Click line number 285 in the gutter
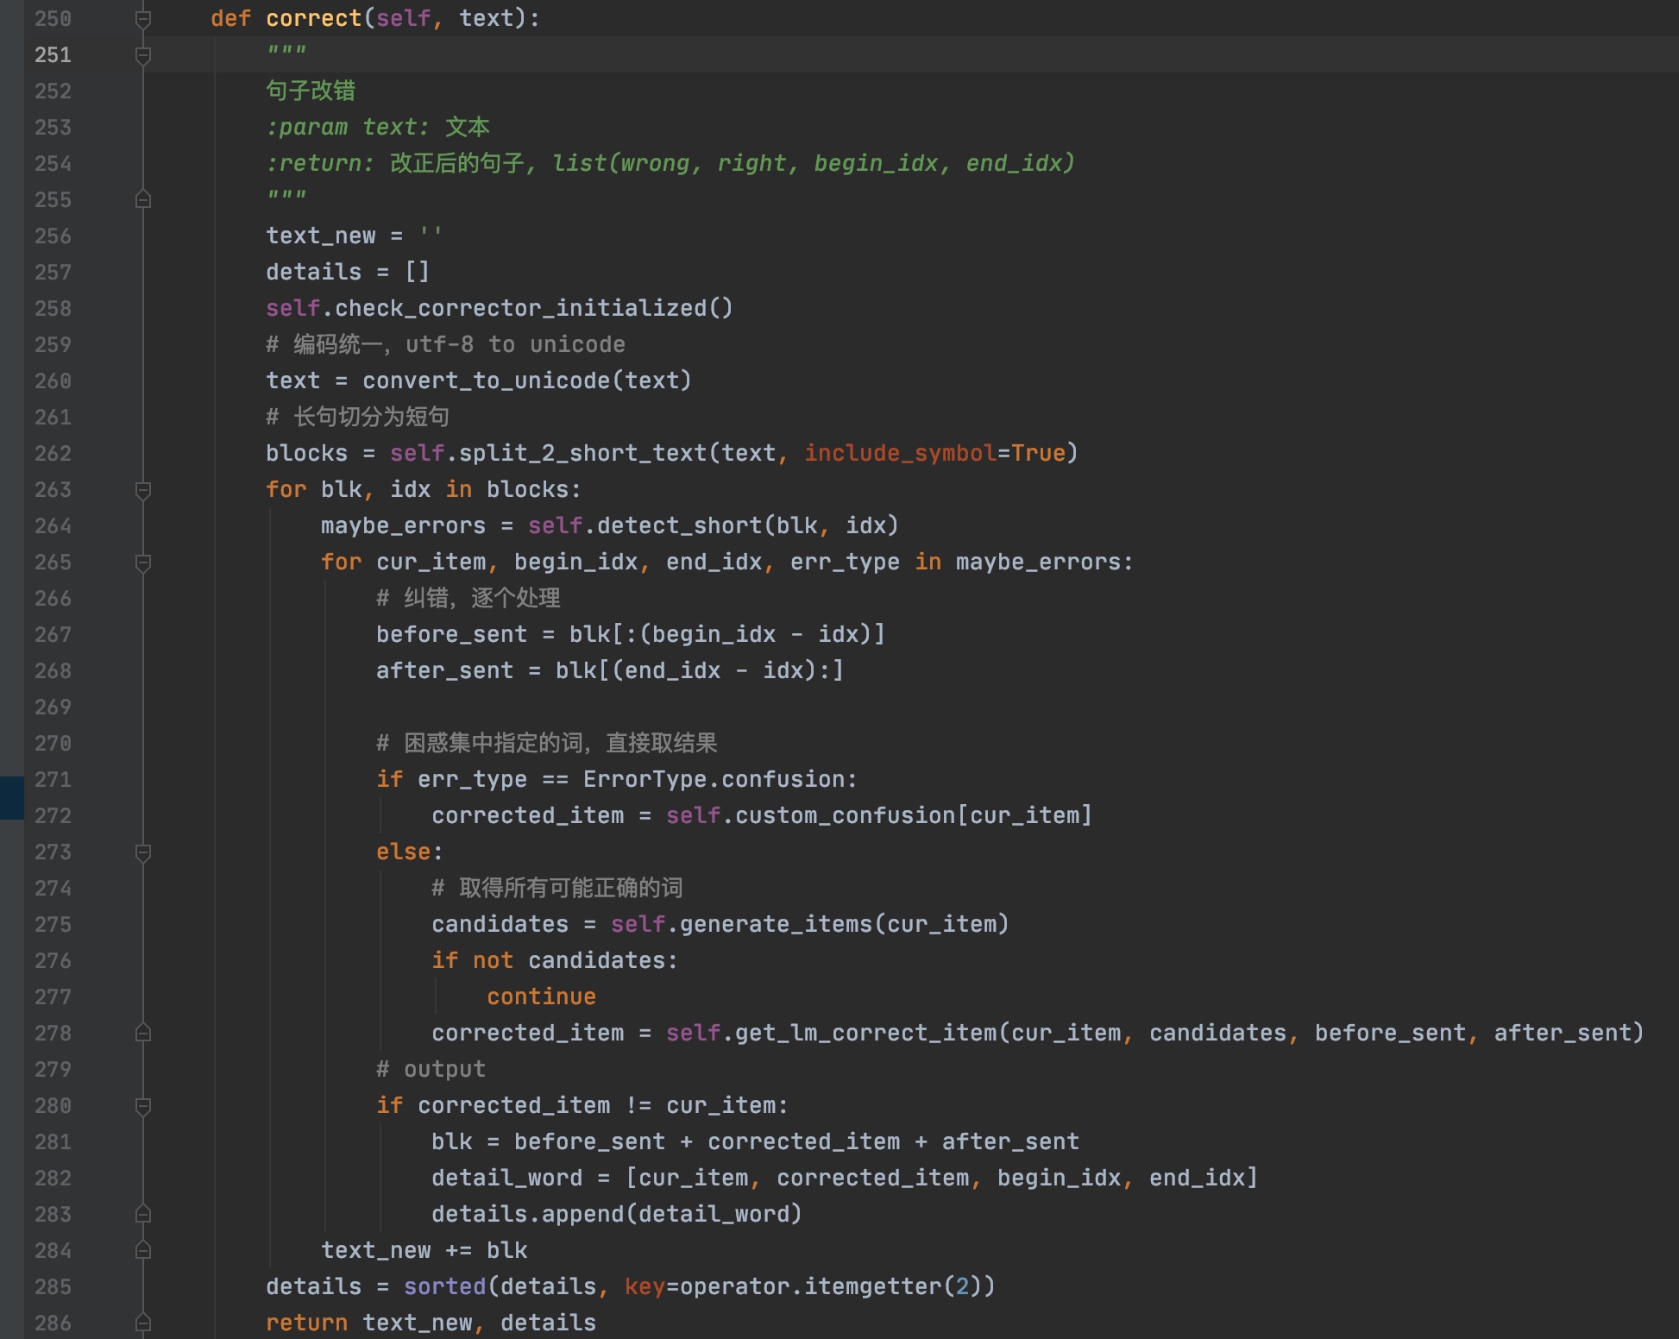 (53, 1287)
